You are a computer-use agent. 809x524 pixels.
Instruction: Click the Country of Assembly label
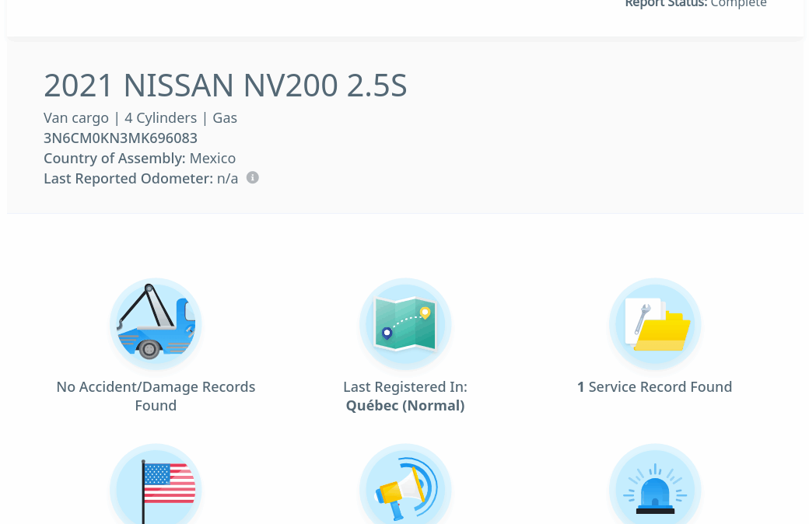coord(114,159)
